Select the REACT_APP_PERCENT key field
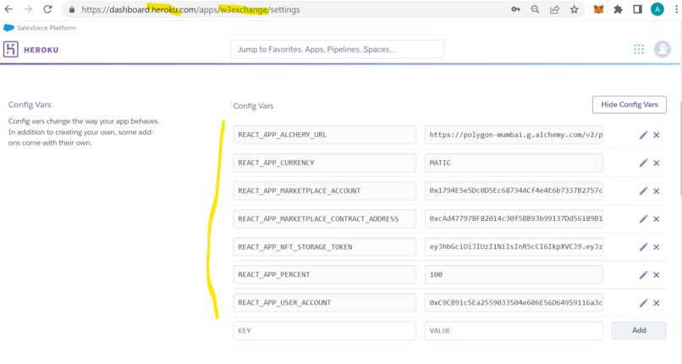The width and height of the screenshot is (682, 364). coord(324,275)
